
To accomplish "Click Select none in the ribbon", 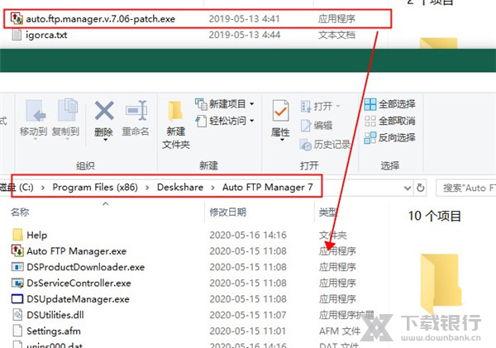I will point(389,121).
